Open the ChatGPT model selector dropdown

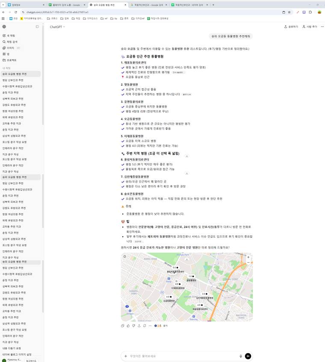pos(57,27)
